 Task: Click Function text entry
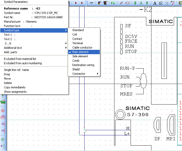tap(34, 26)
